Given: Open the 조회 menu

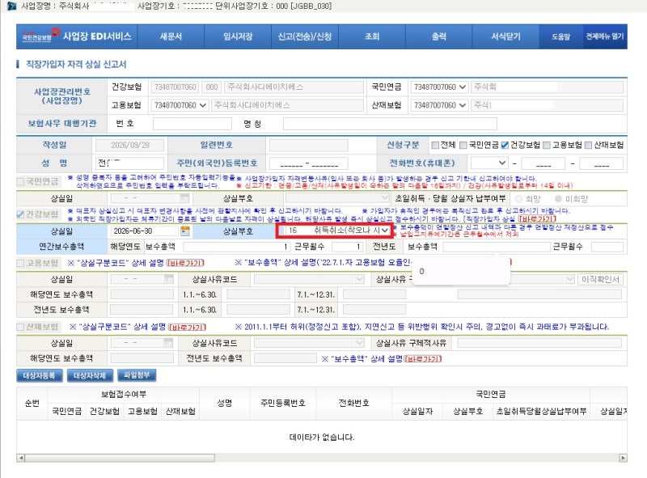Looking at the screenshot, I should coord(372,36).
